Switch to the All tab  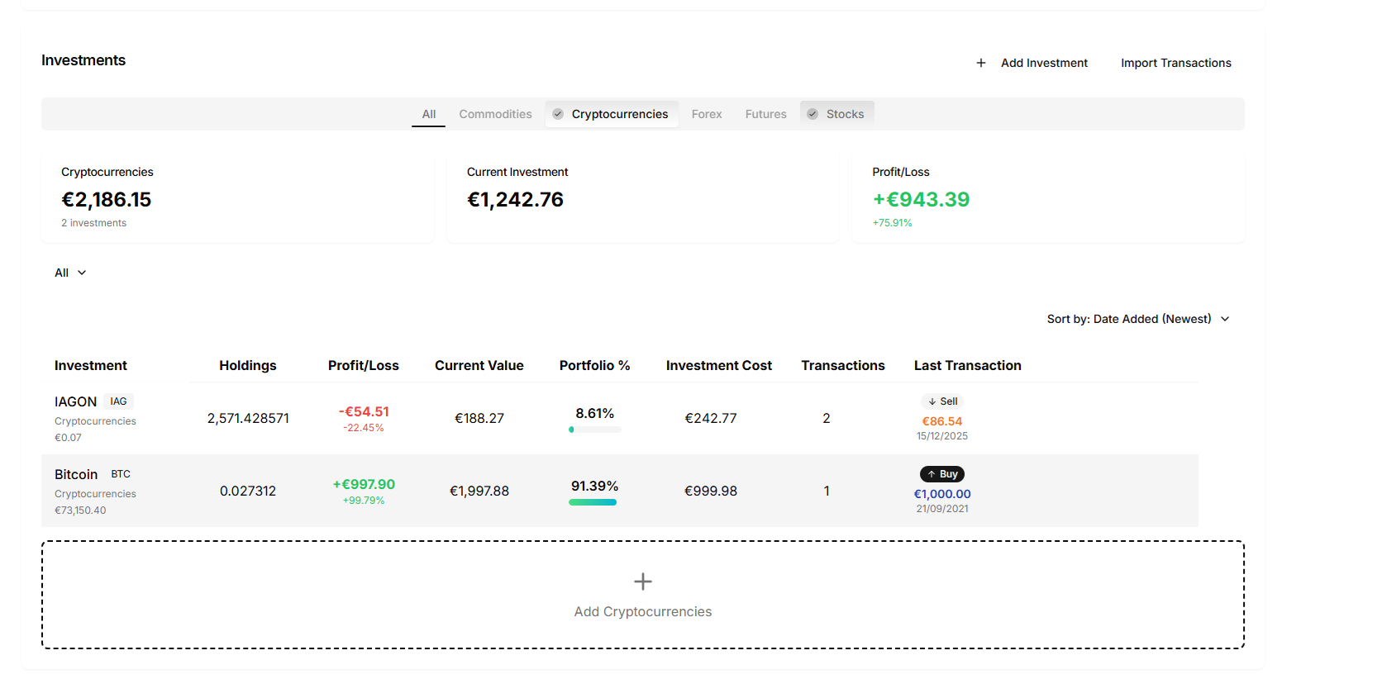pos(428,114)
